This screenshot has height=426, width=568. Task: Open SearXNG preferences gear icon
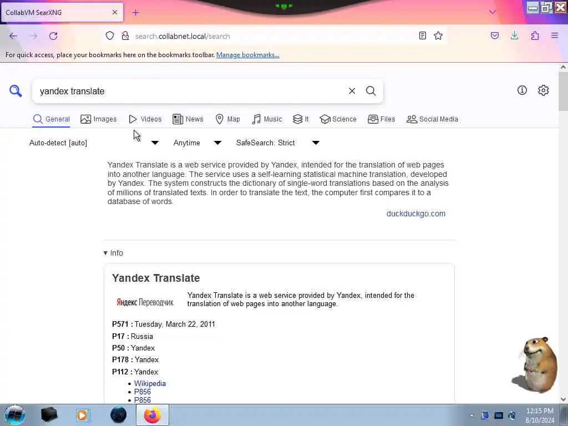[x=544, y=90]
